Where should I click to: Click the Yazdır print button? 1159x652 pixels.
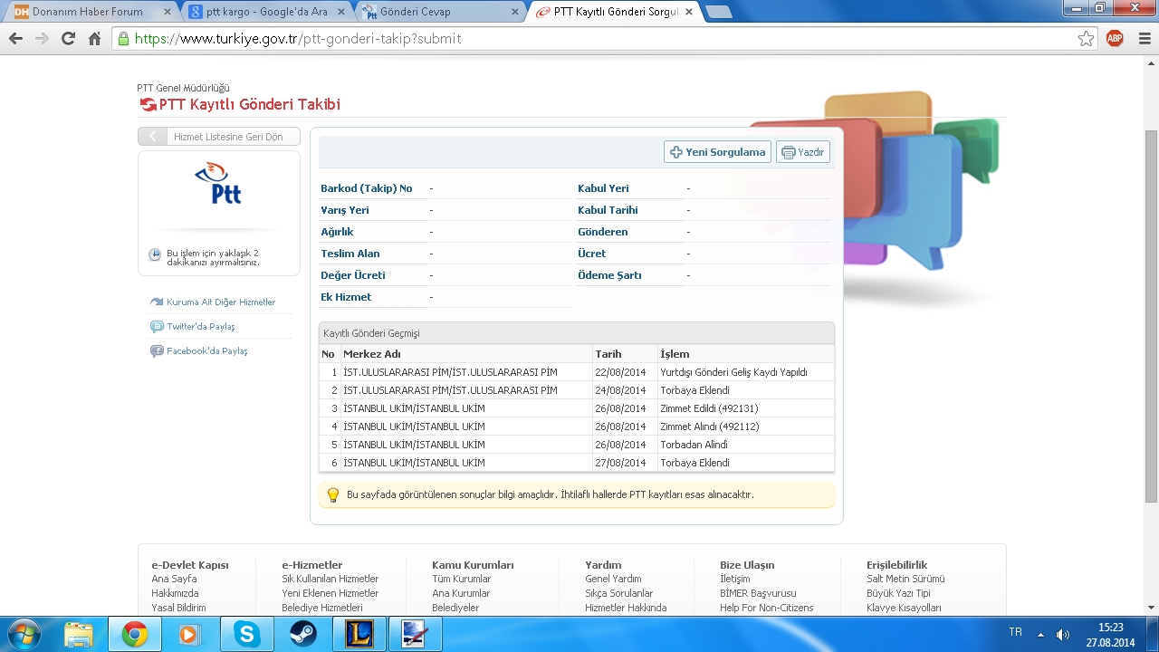[x=803, y=152]
